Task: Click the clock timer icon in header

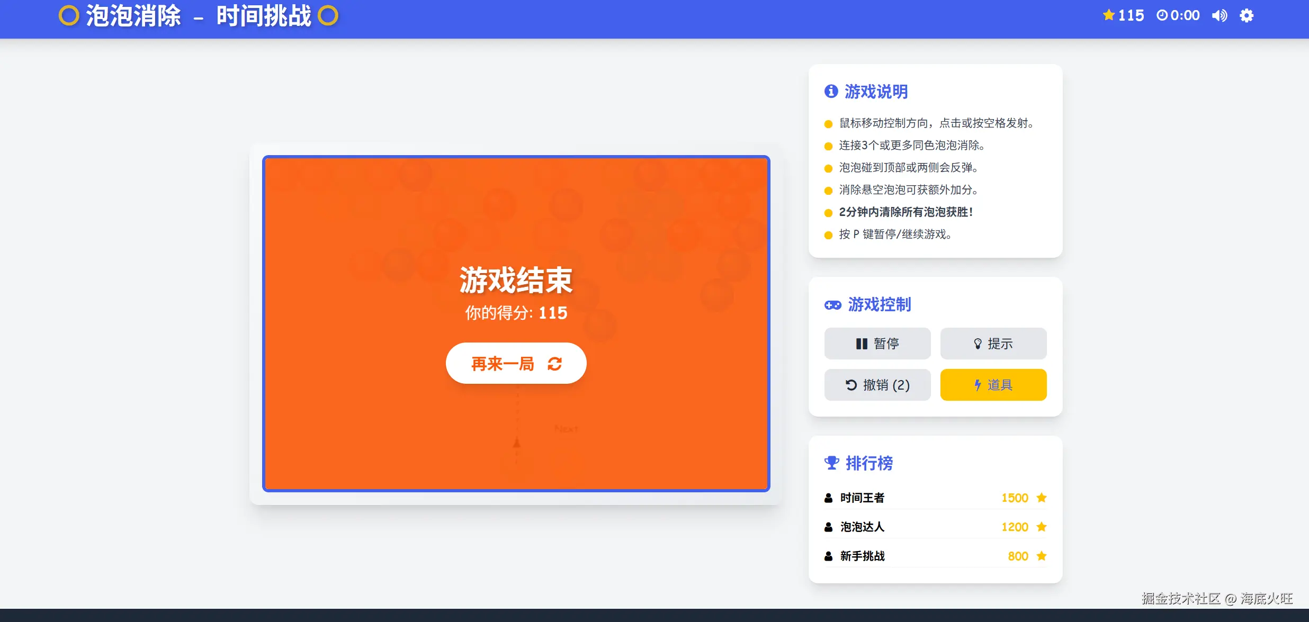Action: (x=1162, y=15)
